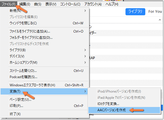Collapse list using the up chevron
Image resolution: width=164 pixels, height=120 pixels.
point(160,20)
